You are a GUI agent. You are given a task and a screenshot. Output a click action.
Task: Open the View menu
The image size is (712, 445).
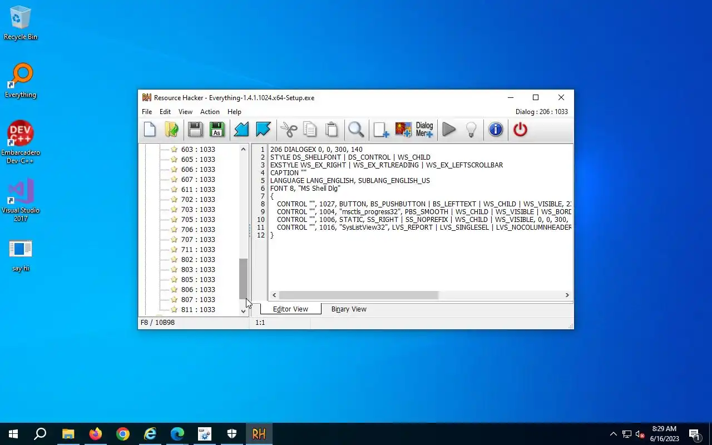coord(185,112)
